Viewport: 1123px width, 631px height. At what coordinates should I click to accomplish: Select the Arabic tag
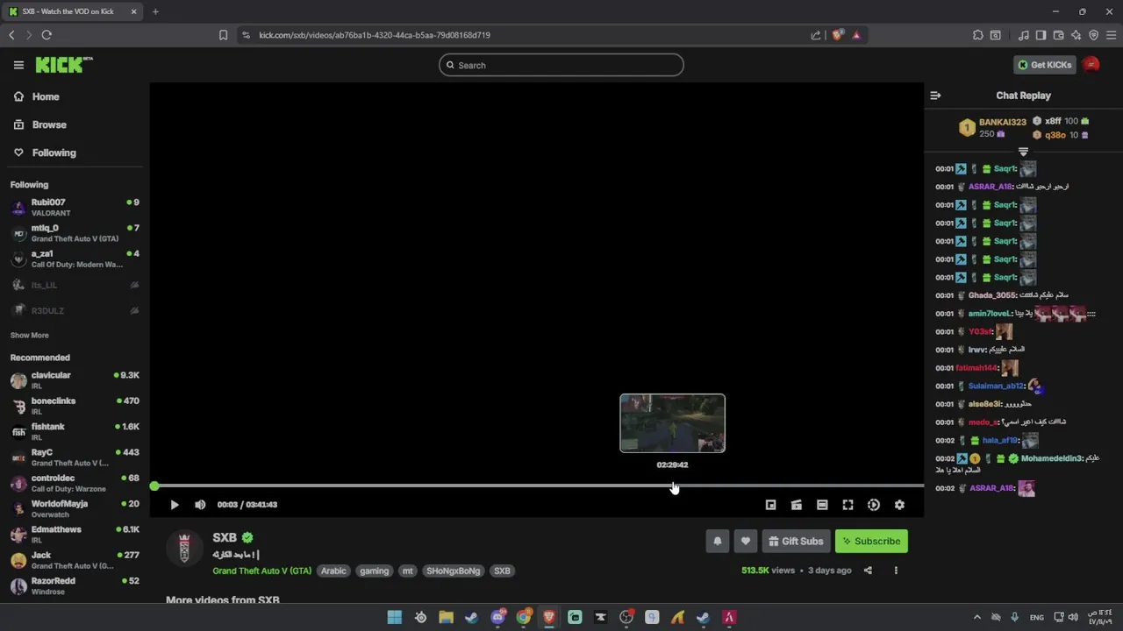coord(333,571)
